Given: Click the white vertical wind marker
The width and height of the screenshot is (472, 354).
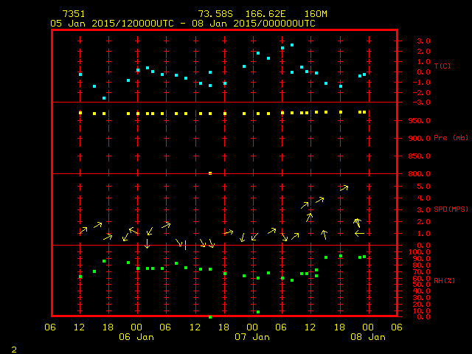Looking at the screenshot, I should coord(184,245).
